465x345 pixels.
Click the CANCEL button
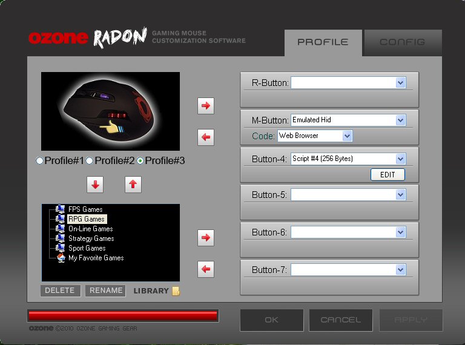coord(341,320)
